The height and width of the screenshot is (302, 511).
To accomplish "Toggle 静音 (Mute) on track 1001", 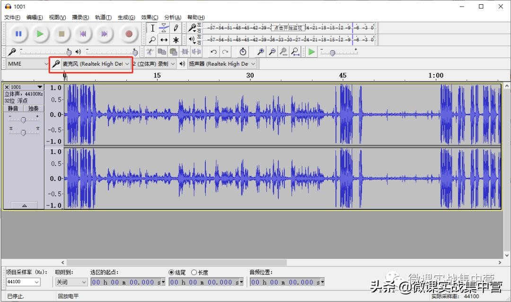I will (x=13, y=108).
